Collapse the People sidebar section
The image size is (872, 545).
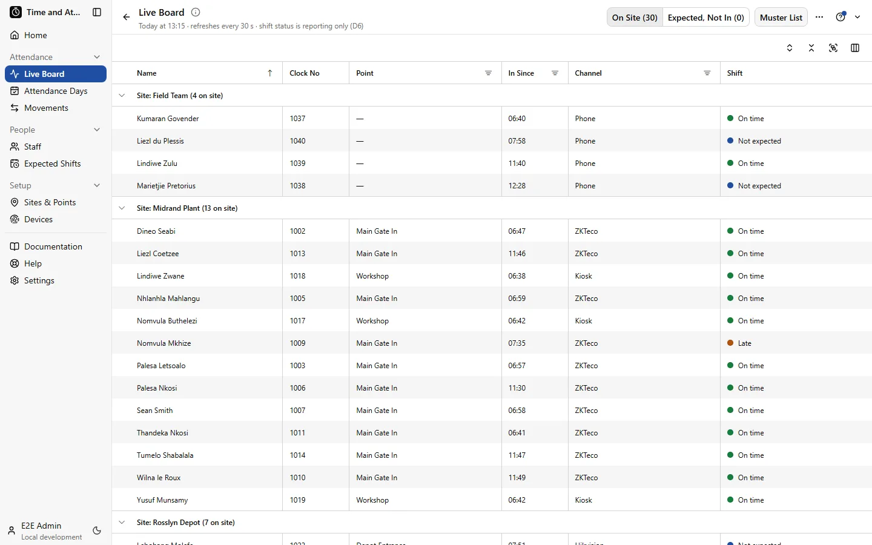pyautogui.click(x=97, y=130)
